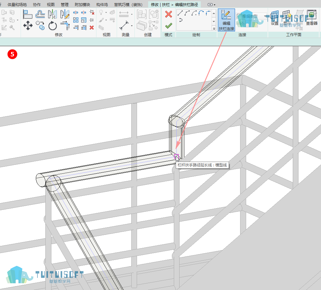This screenshot has width=321, height=290.
Task: Click the Pin tool icon
Action: click(x=92, y=20)
